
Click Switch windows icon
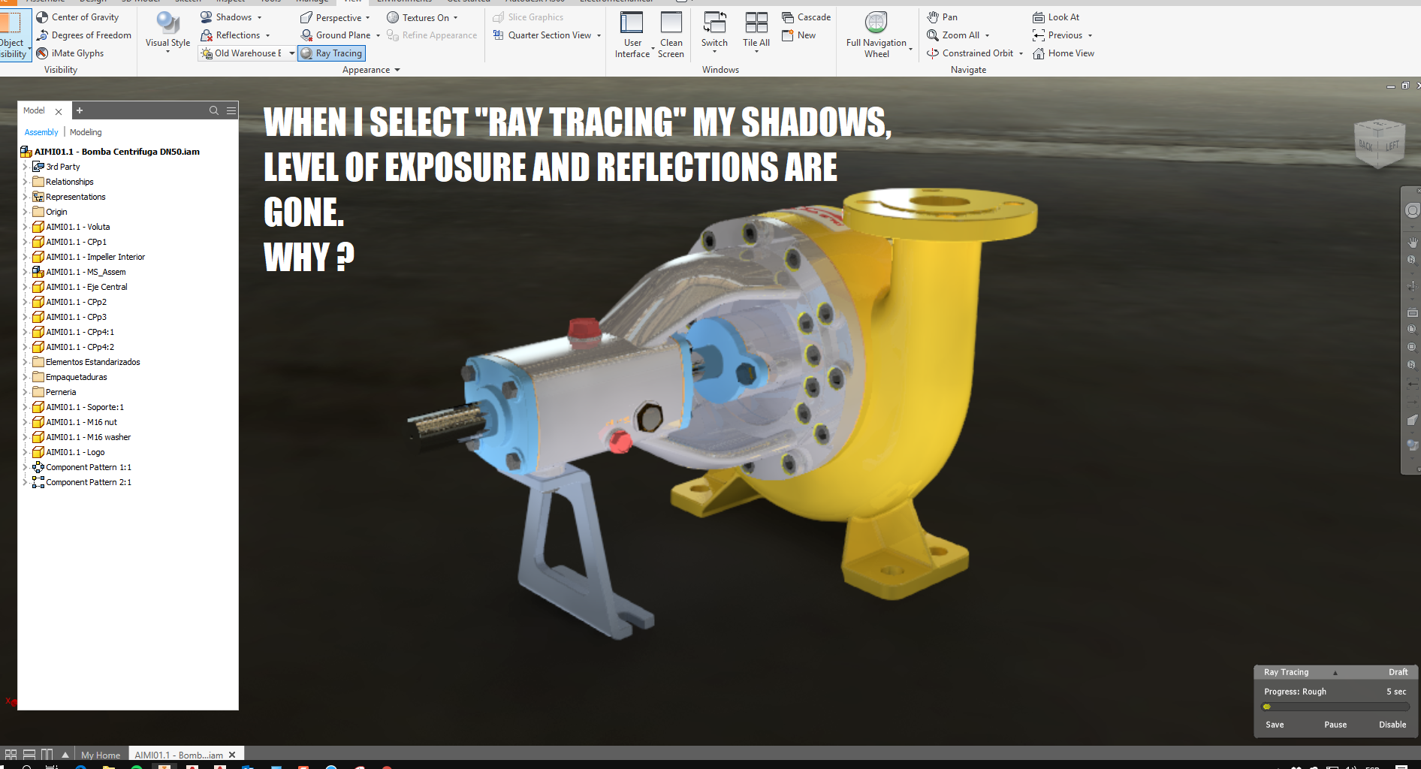pyautogui.click(x=714, y=23)
